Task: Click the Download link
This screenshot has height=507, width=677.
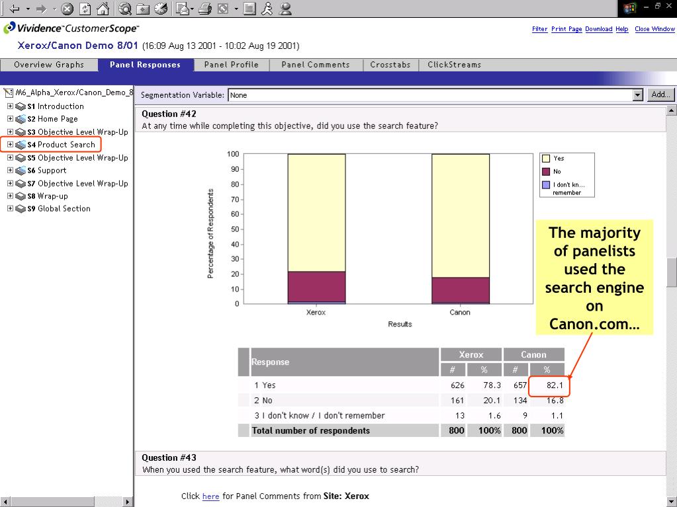Action: tap(599, 29)
